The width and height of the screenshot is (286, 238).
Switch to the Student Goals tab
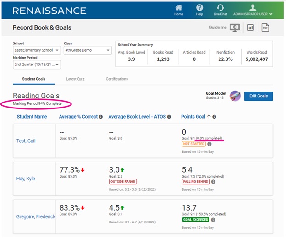click(x=34, y=79)
